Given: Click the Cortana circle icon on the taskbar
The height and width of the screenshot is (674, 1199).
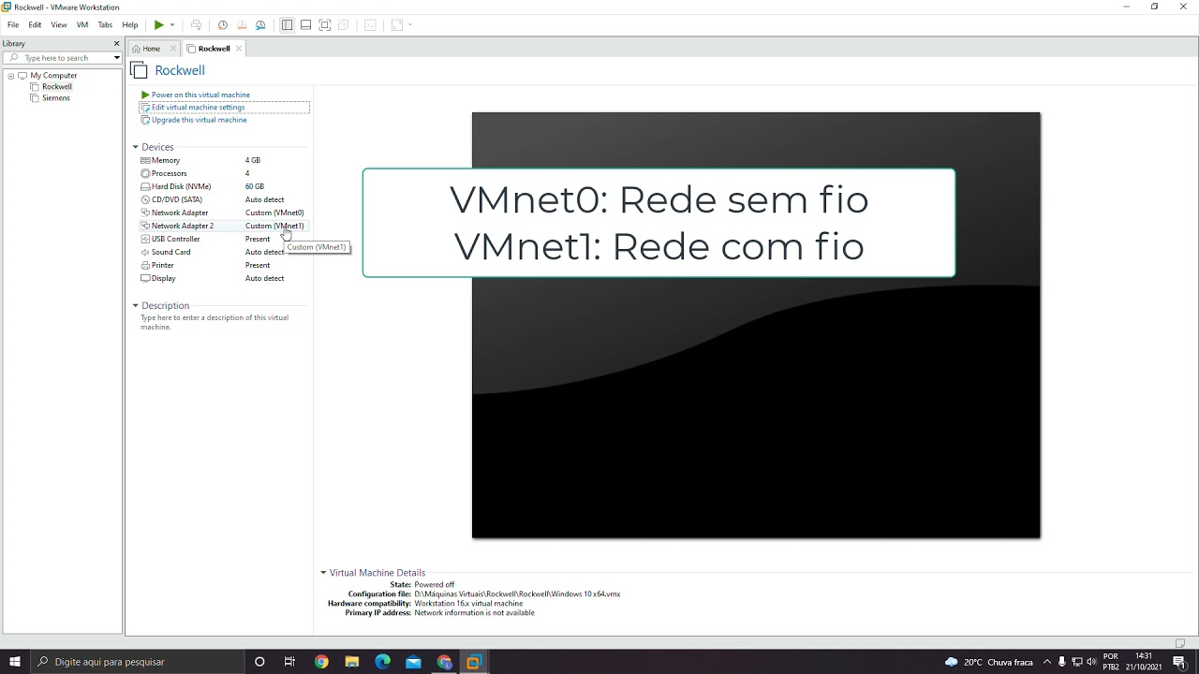Looking at the screenshot, I should 259,662.
